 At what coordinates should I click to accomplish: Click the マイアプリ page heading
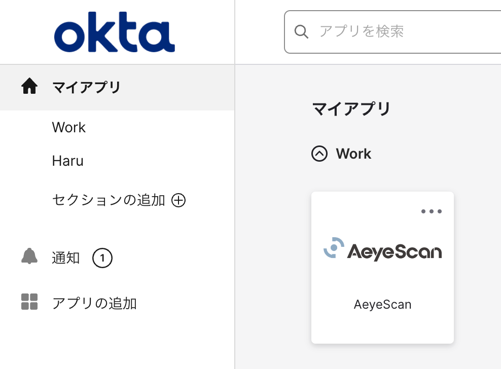coord(351,108)
